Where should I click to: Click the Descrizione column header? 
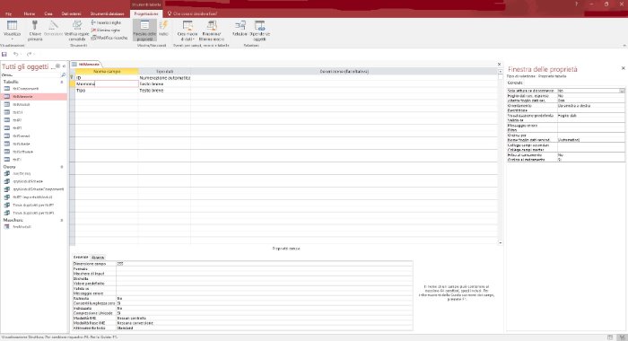(344, 71)
